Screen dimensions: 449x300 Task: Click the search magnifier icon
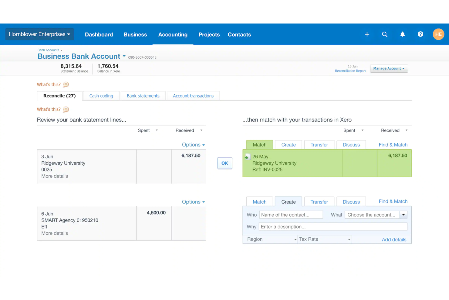point(385,34)
